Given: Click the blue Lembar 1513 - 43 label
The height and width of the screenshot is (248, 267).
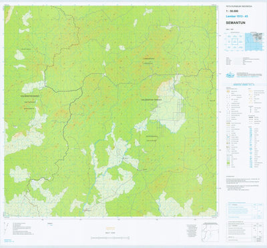Looking at the screenshot, I should pos(237,16).
